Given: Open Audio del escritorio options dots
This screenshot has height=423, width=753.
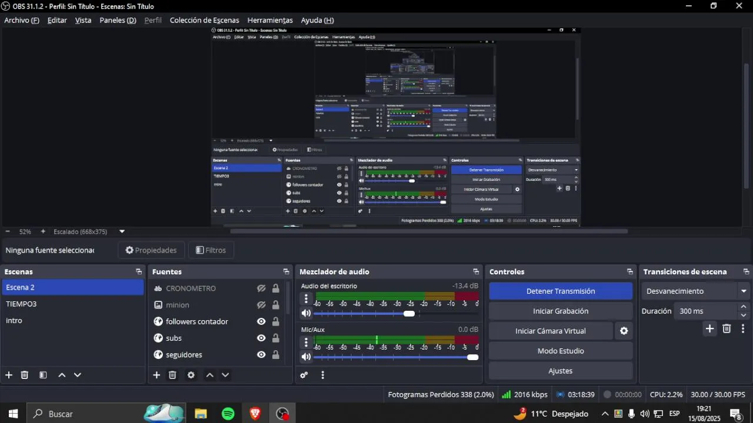Looking at the screenshot, I should pyautogui.click(x=306, y=298).
